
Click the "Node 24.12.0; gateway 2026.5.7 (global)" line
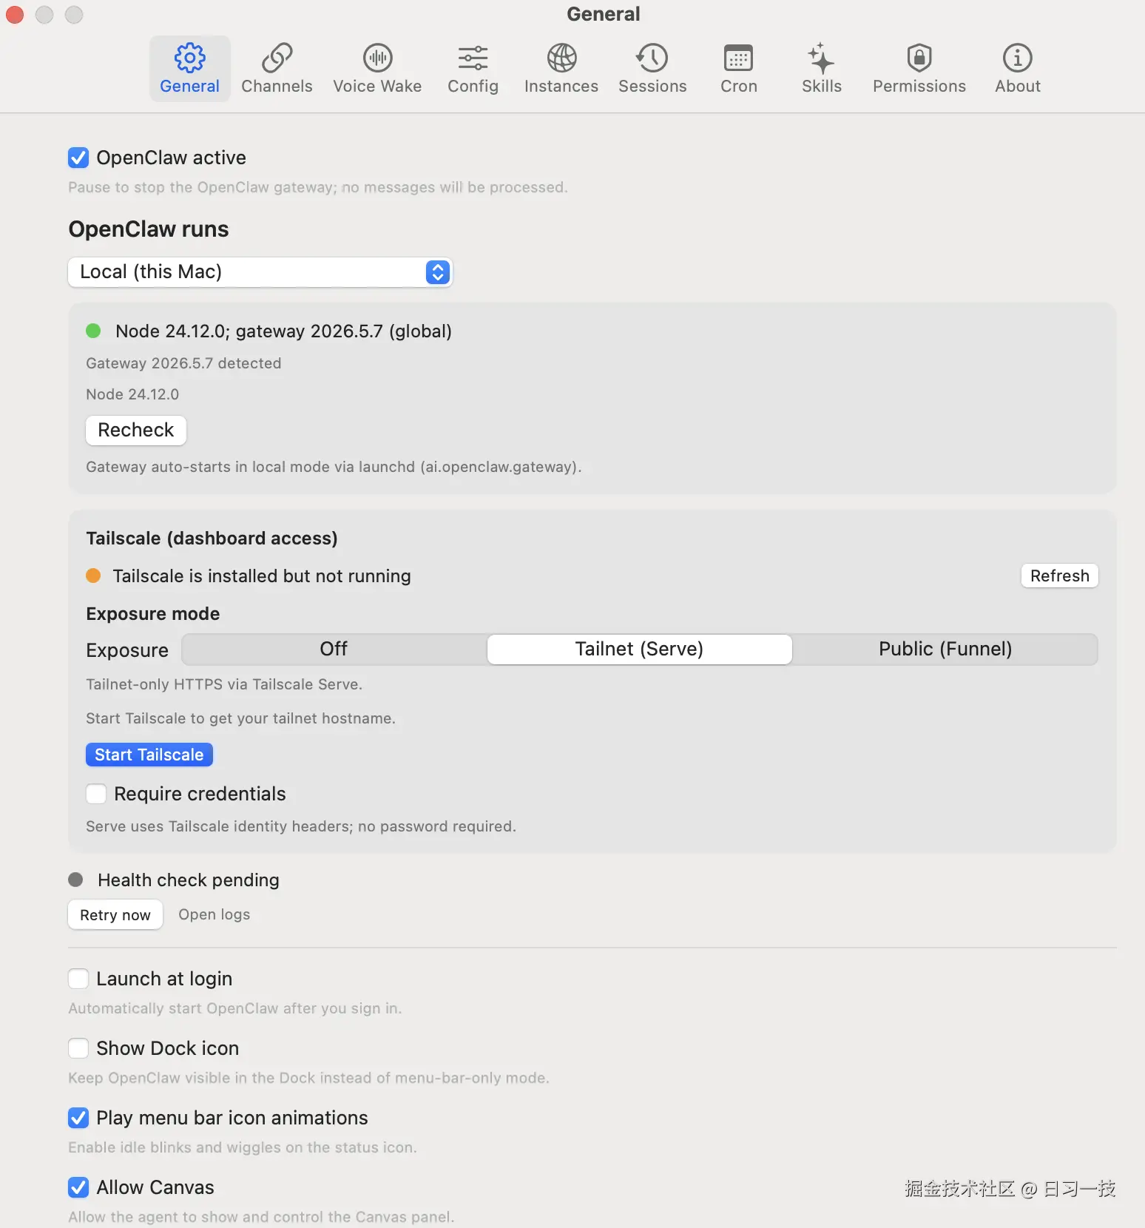pos(284,331)
